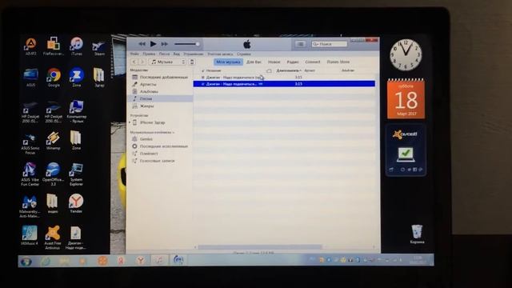Open Malwarebytes Anti-Malware desktop shortcut
Viewport: 512px width, 288px height.
[x=30, y=206]
